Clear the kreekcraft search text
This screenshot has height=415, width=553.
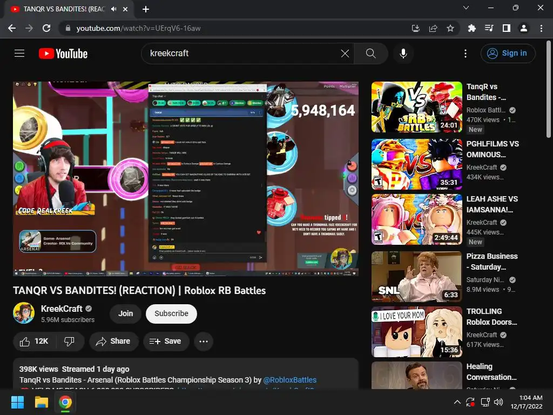click(x=345, y=53)
